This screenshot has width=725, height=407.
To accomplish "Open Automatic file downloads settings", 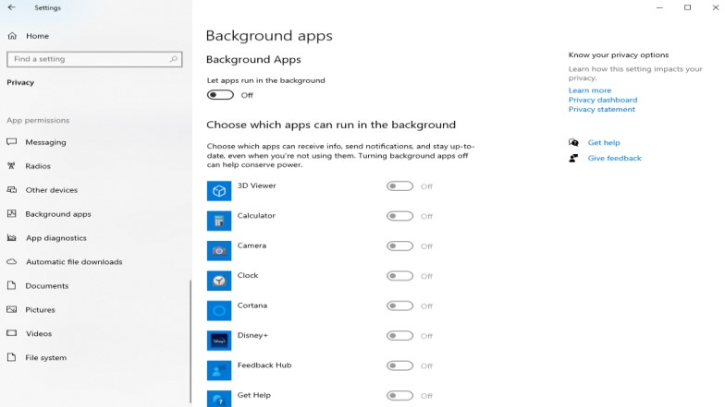I will pos(74,262).
